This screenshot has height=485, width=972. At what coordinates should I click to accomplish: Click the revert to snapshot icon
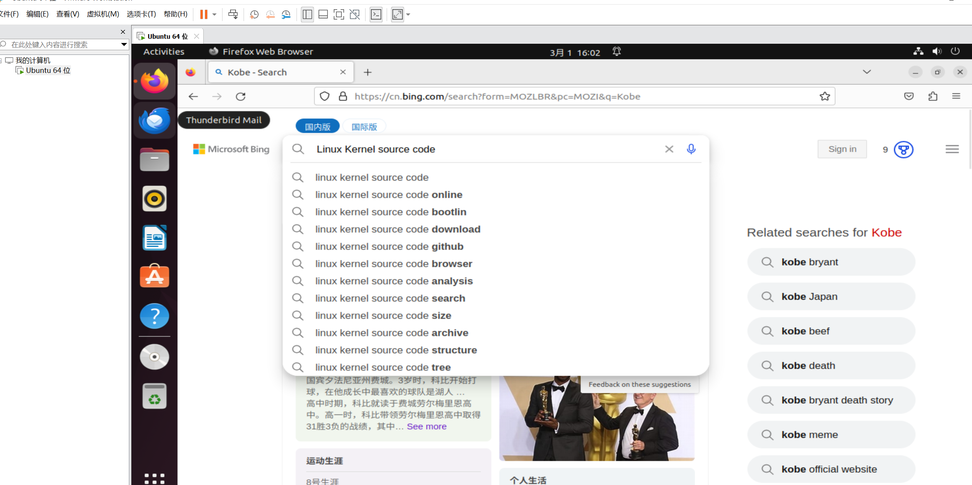(270, 15)
